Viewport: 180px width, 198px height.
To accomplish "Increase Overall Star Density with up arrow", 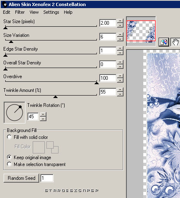I will (120, 62).
